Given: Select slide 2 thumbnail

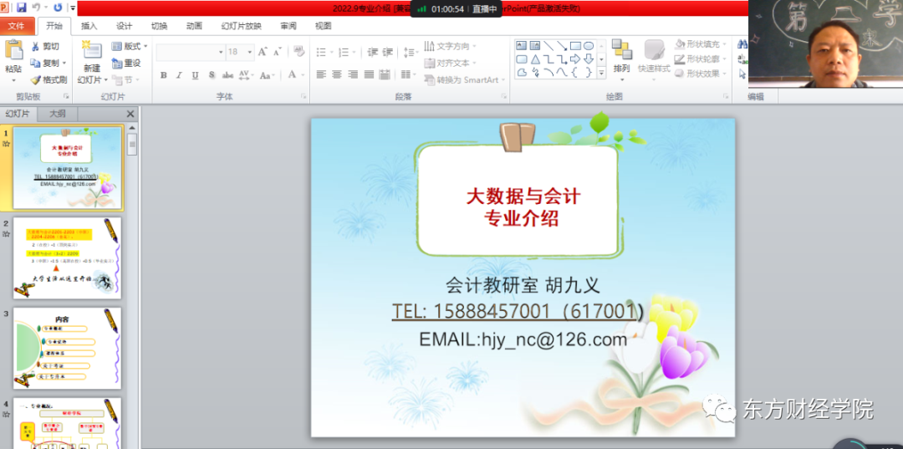Looking at the screenshot, I should coord(68,258).
